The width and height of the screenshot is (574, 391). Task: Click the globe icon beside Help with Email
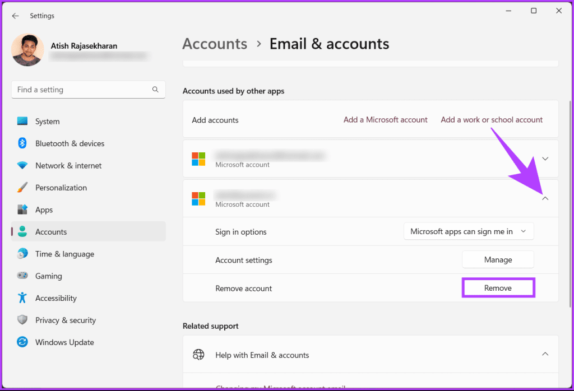(198, 355)
